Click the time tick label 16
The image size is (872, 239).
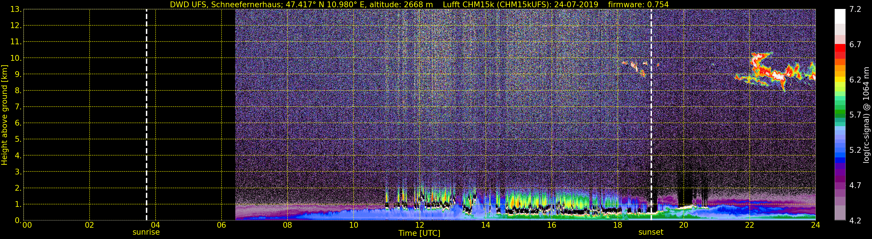pos(551,225)
